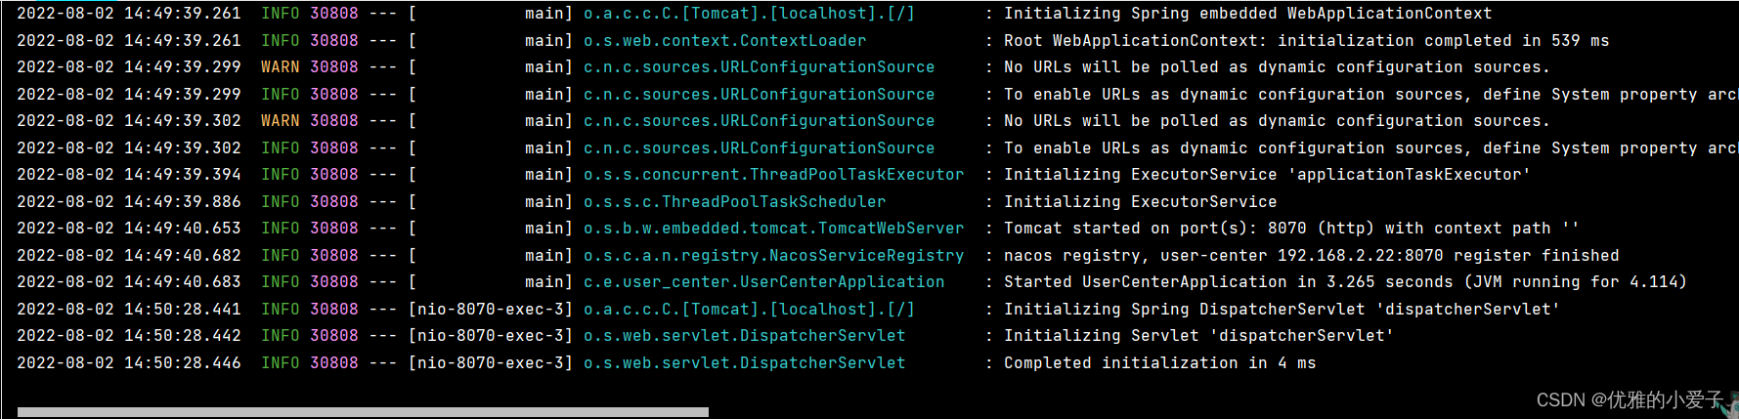This screenshot has height=419, width=1739.
Task: Click timestamp 2022-08-02 14:49:39.886
Action: click(129, 202)
